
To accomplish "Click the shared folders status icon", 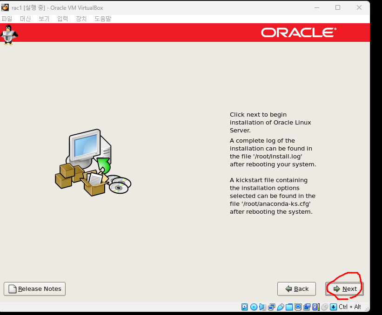I will [289, 307].
